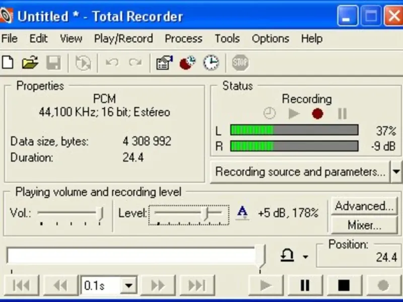Jump to the end of the recording
The image size is (403, 302).
[197, 285]
